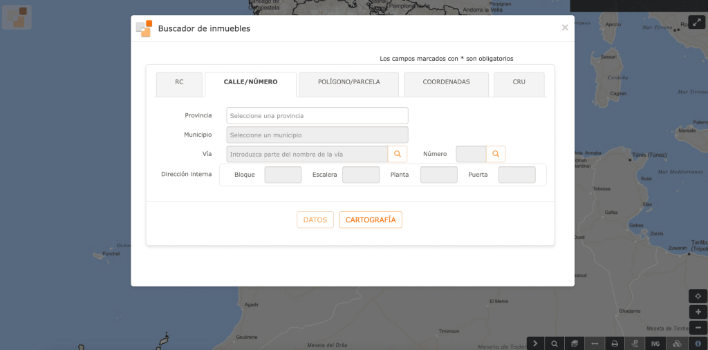Click the fullscreen expand icon

pos(696,22)
